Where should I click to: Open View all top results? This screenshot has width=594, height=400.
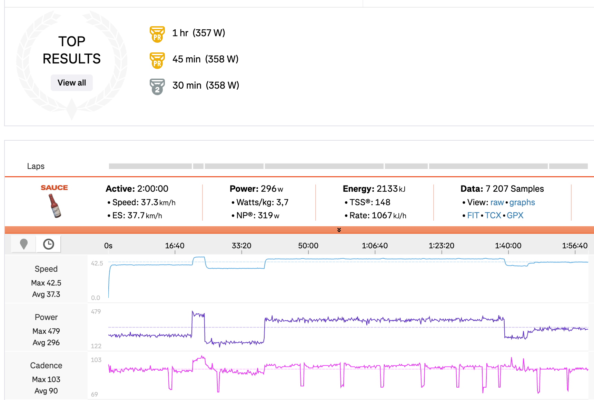[x=72, y=83]
